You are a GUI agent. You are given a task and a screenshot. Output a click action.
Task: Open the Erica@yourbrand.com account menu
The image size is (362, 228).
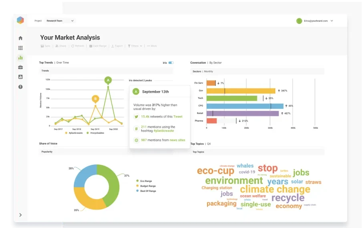(318, 21)
